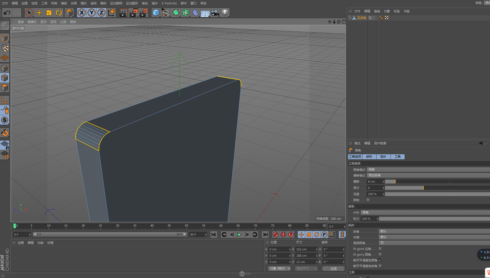Switch to the 拓扑 tab
The image size is (490, 278).
383,157
